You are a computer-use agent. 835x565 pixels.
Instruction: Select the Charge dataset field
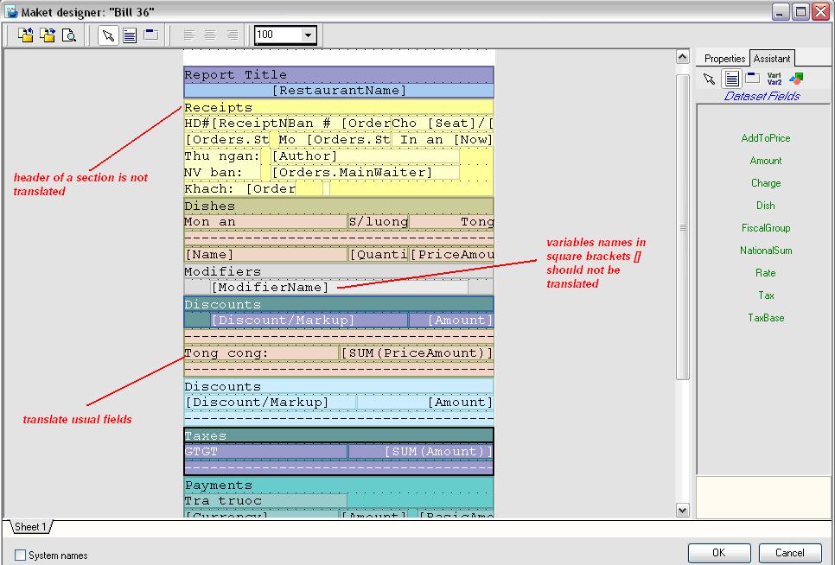(766, 183)
